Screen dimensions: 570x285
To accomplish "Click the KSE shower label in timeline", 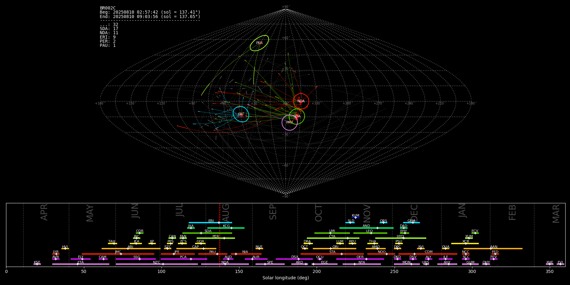I will (x=37, y=263).
